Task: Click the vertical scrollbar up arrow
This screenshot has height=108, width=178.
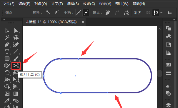Action: (x=159, y=29)
